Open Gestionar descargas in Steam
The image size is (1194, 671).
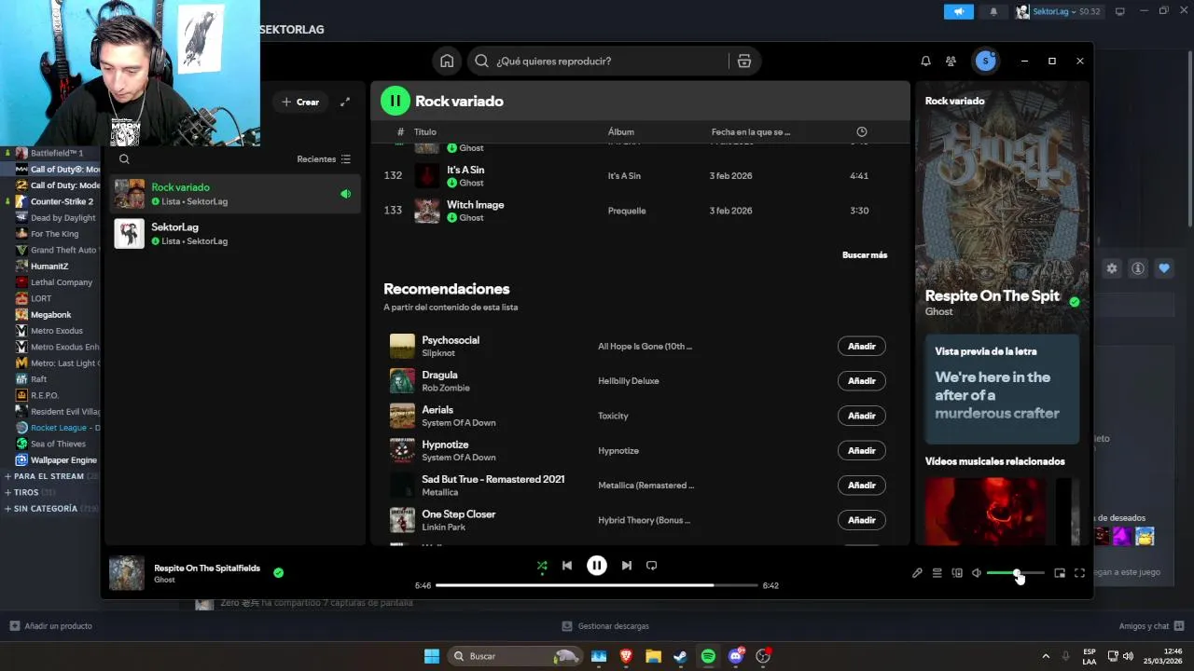tap(605, 626)
